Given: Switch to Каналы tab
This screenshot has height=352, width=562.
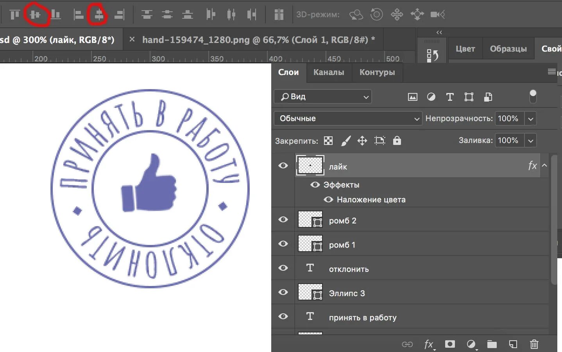Looking at the screenshot, I should (x=329, y=72).
